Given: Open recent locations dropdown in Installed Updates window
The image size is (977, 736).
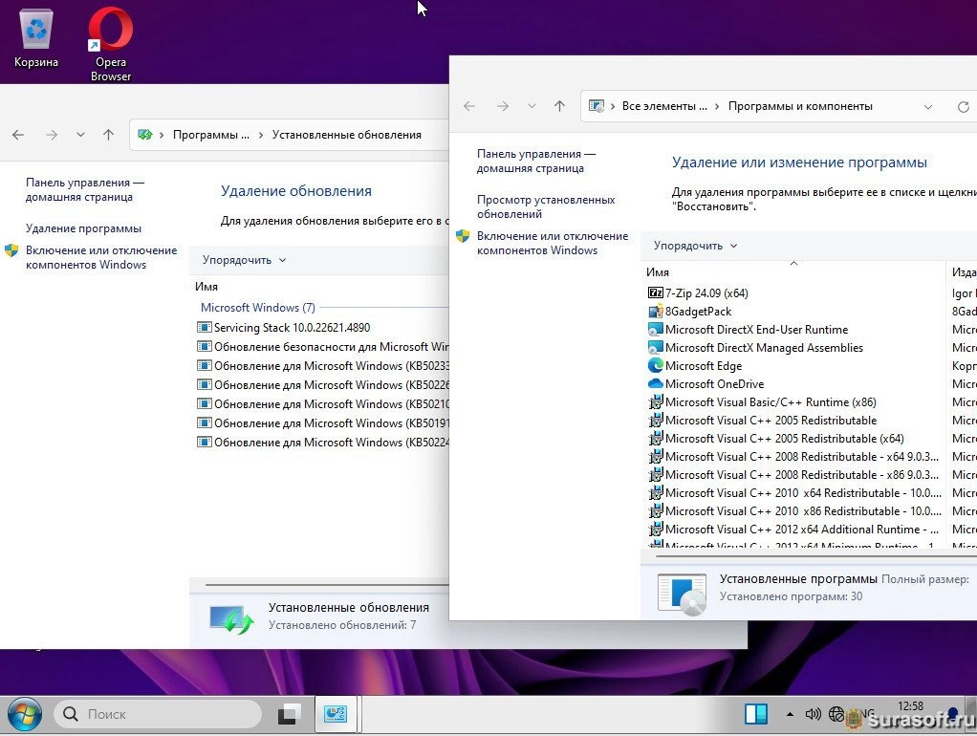Looking at the screenshot, I should coord(80,135).
